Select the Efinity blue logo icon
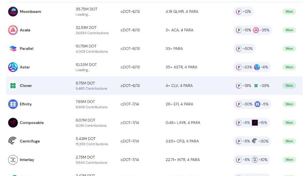 [13, 104]
